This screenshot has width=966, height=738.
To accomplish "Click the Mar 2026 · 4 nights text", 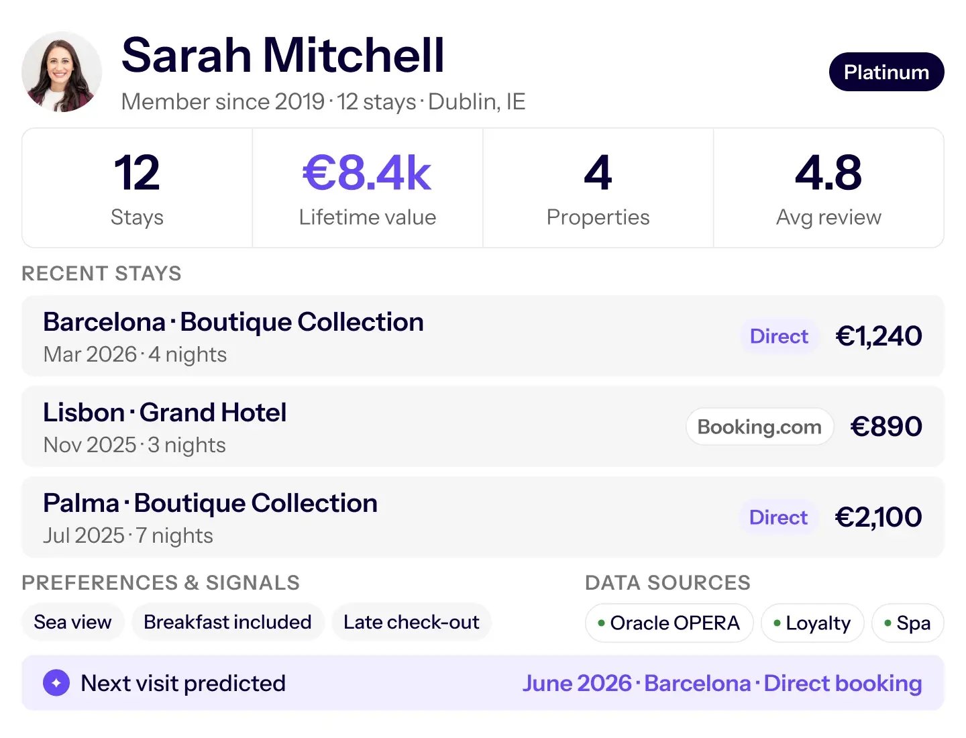I will click(135, 354).
